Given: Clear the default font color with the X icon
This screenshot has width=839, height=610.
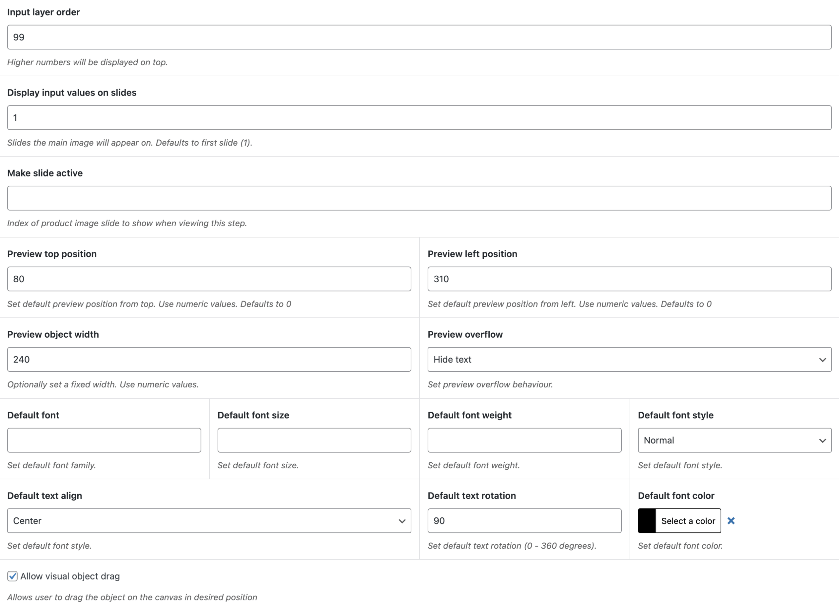Looking at the screenshot, I should point(731,521).
